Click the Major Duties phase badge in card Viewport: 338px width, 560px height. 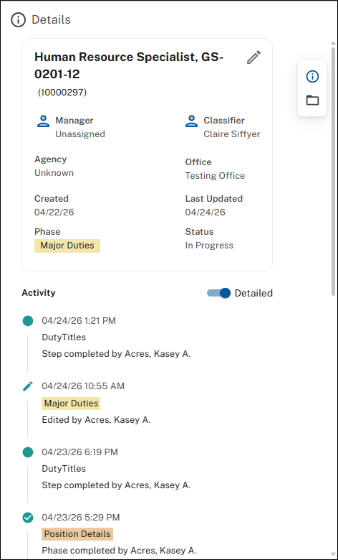coord(67,246)
